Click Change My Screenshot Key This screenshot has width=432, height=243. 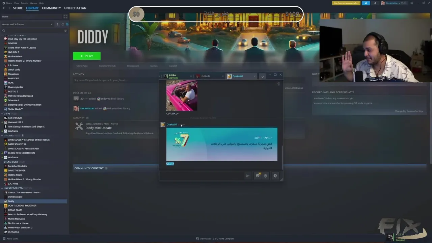click(409, 111)
